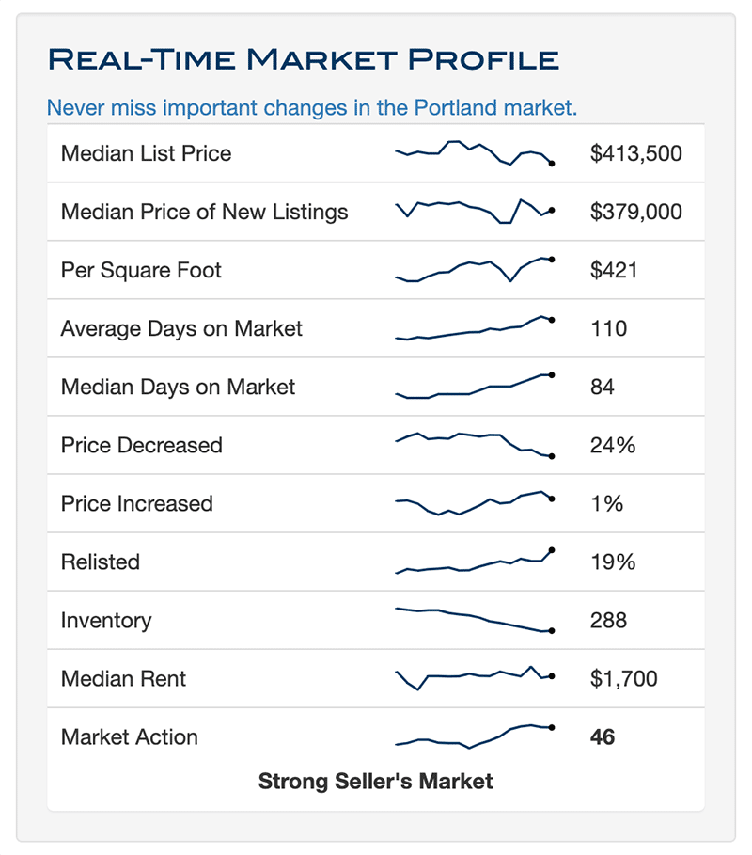Viewport: 752px width, 855px height.
Task: Select the Per Square Foot label
Action: [x=141, y=270]
